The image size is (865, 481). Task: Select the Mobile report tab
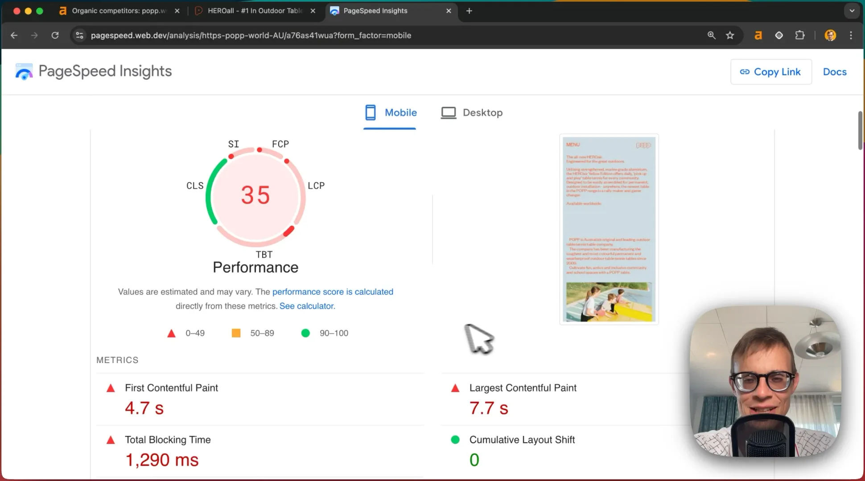point(391,113)
